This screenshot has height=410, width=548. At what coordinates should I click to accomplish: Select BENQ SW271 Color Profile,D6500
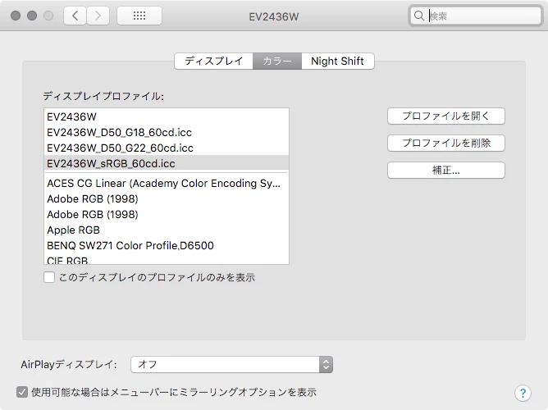[167, 245]
